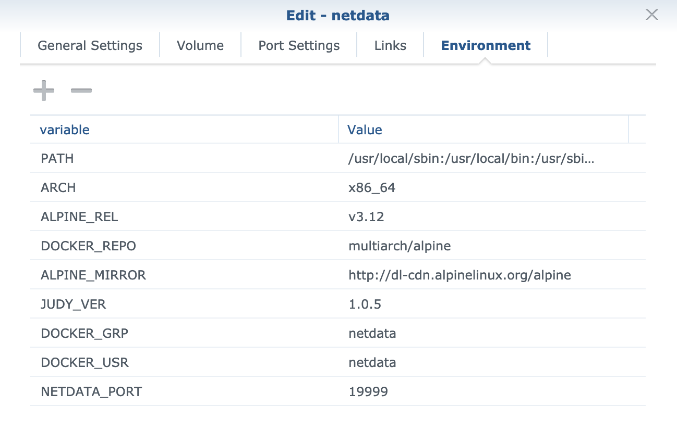Click the ALPINE_REL variable entry
The height and width of the screenshot is (432, 677).
tap(79, 217)
